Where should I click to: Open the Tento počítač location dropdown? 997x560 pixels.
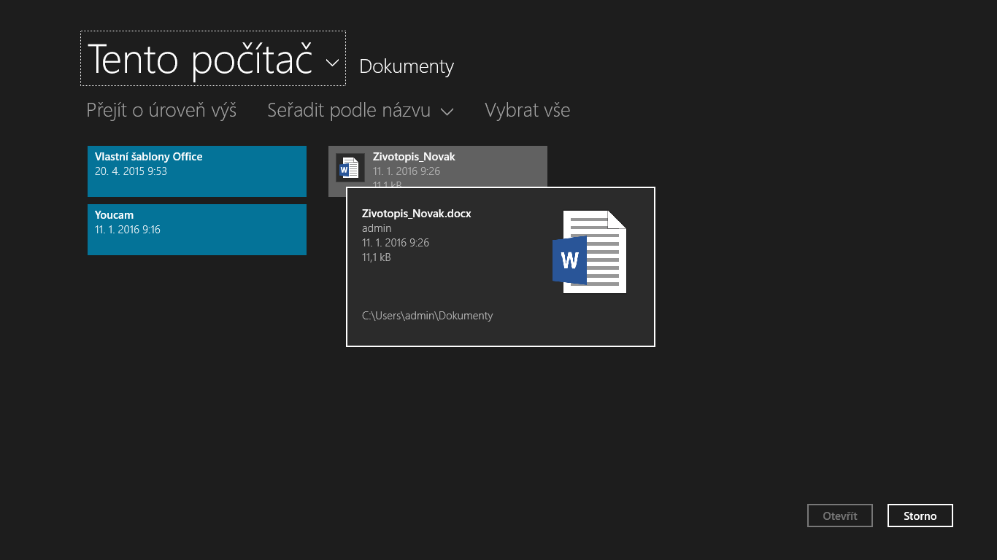[212, 59]
